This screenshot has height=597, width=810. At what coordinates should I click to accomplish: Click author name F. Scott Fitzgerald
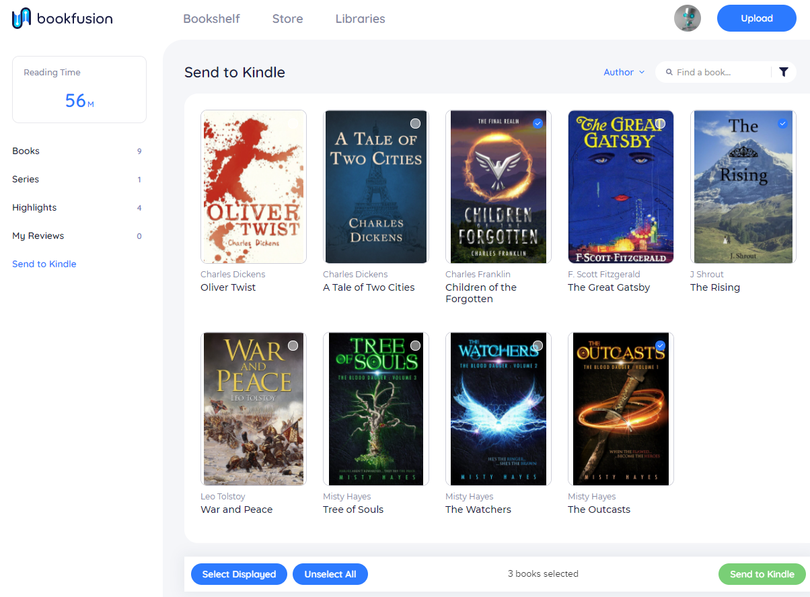(x=604, y=275)
